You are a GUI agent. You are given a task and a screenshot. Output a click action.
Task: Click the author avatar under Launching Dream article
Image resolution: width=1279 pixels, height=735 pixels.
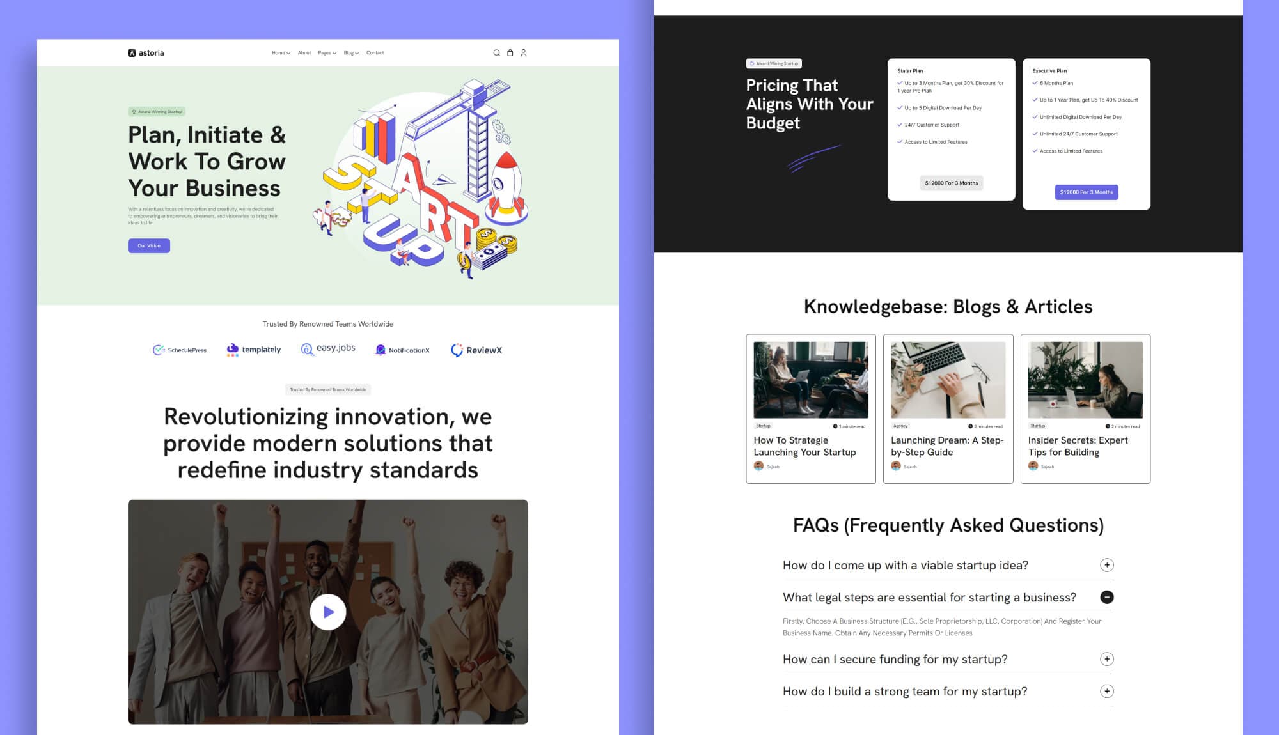click(x=897, y=466)
